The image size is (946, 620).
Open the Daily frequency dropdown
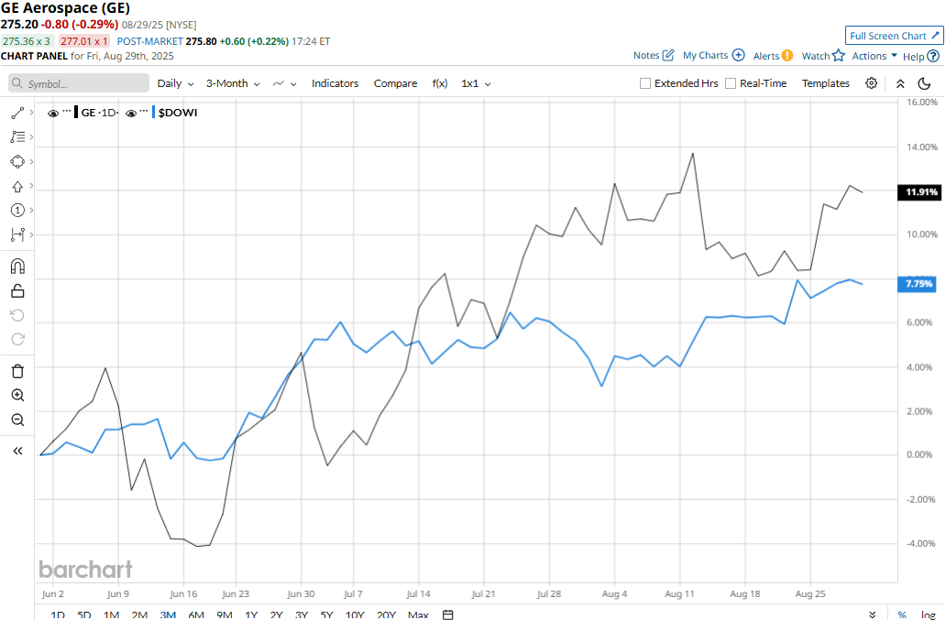click(176, 83)
